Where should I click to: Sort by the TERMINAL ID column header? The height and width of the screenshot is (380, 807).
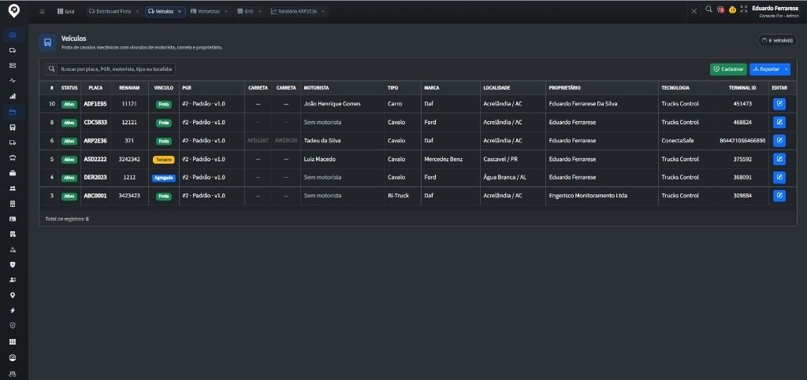742,88
